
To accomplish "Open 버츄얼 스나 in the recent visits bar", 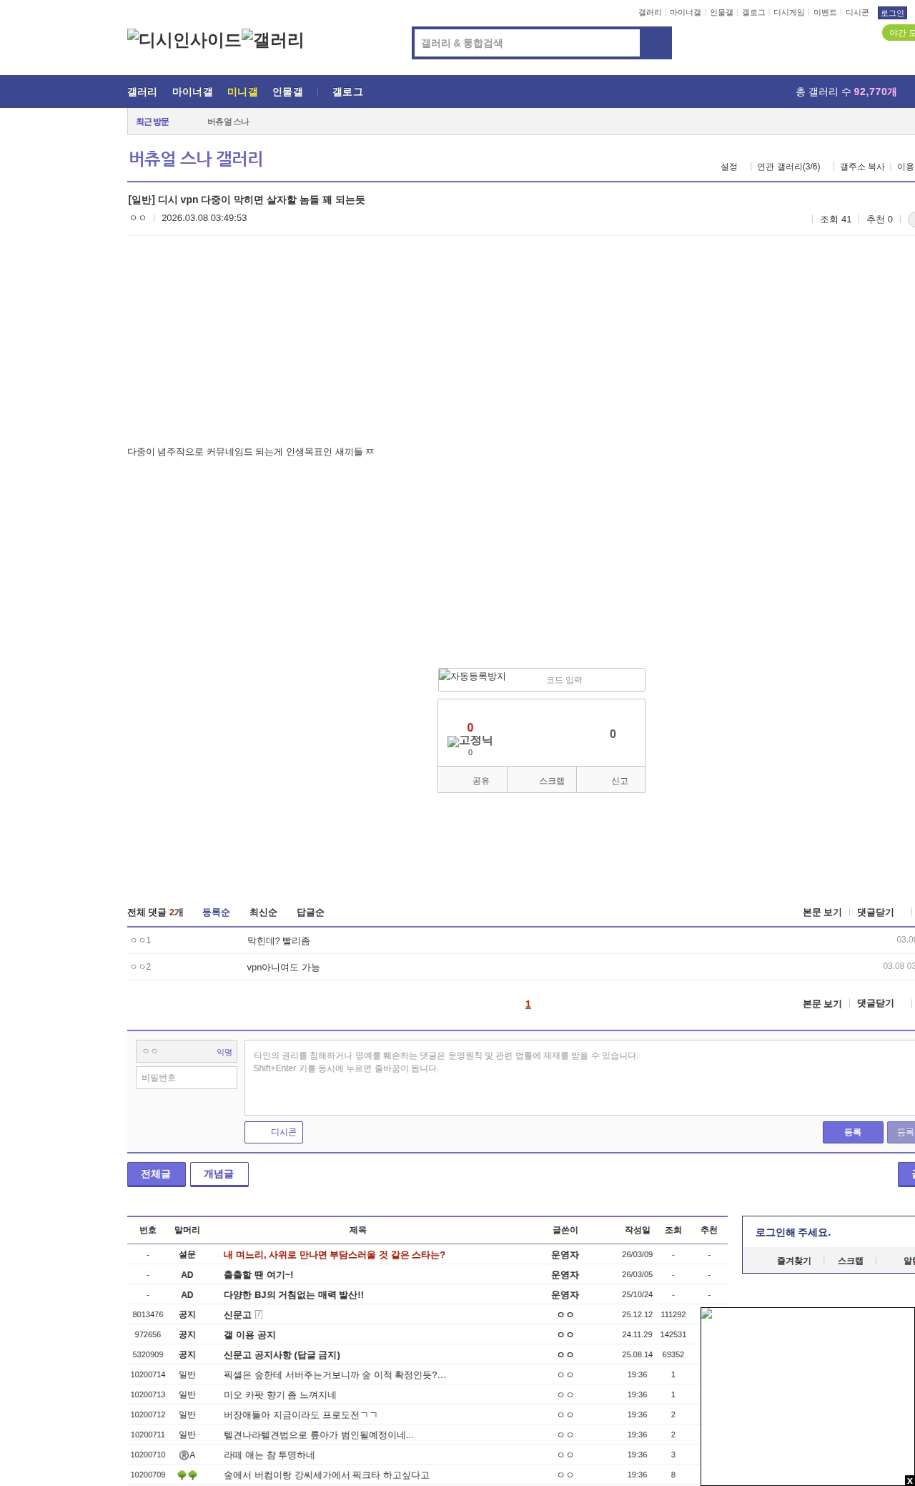I will click(228, 122).
